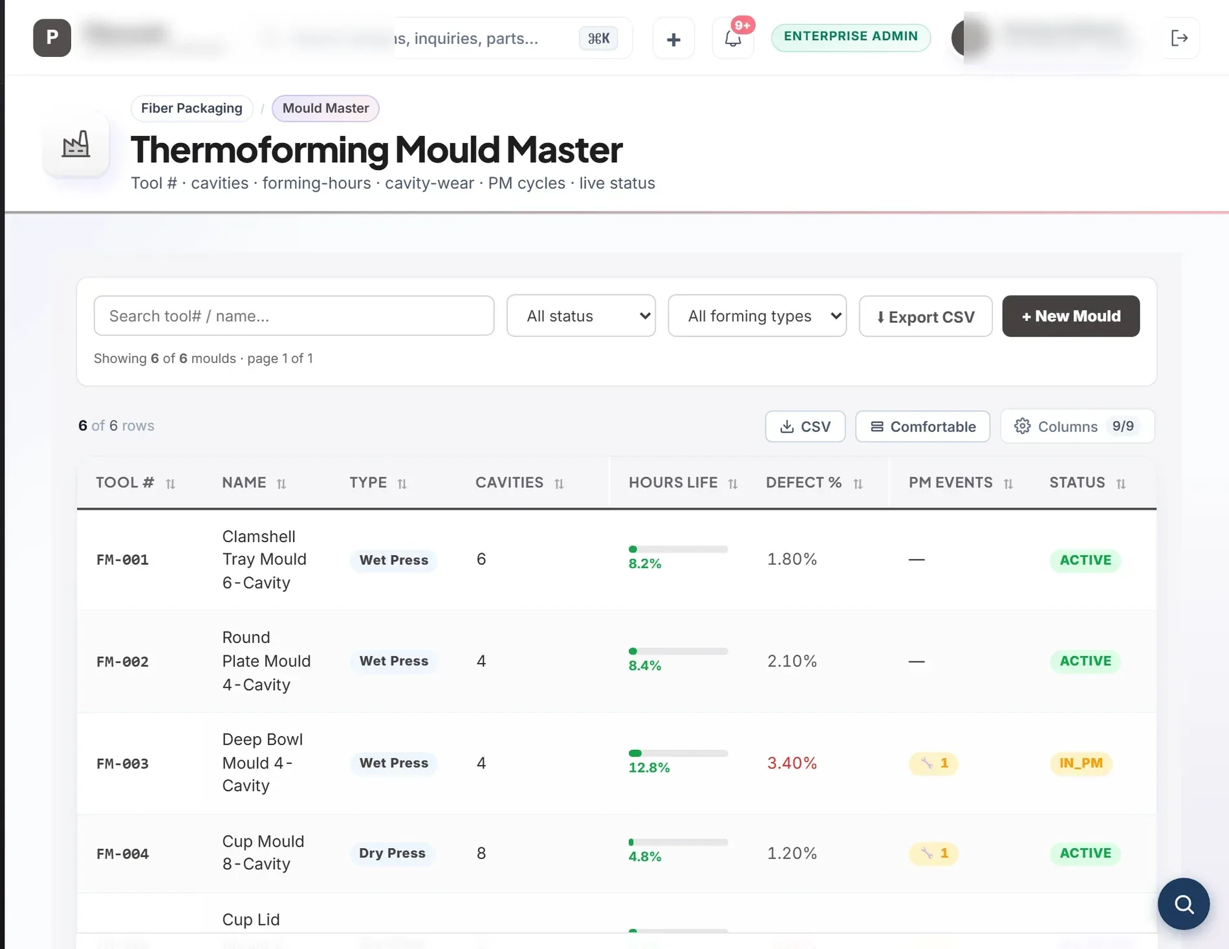Viewport: 1229px width, 949px height.
Task: Sort by PM EVENTS column sort icon
Action: pos(1008,483)
